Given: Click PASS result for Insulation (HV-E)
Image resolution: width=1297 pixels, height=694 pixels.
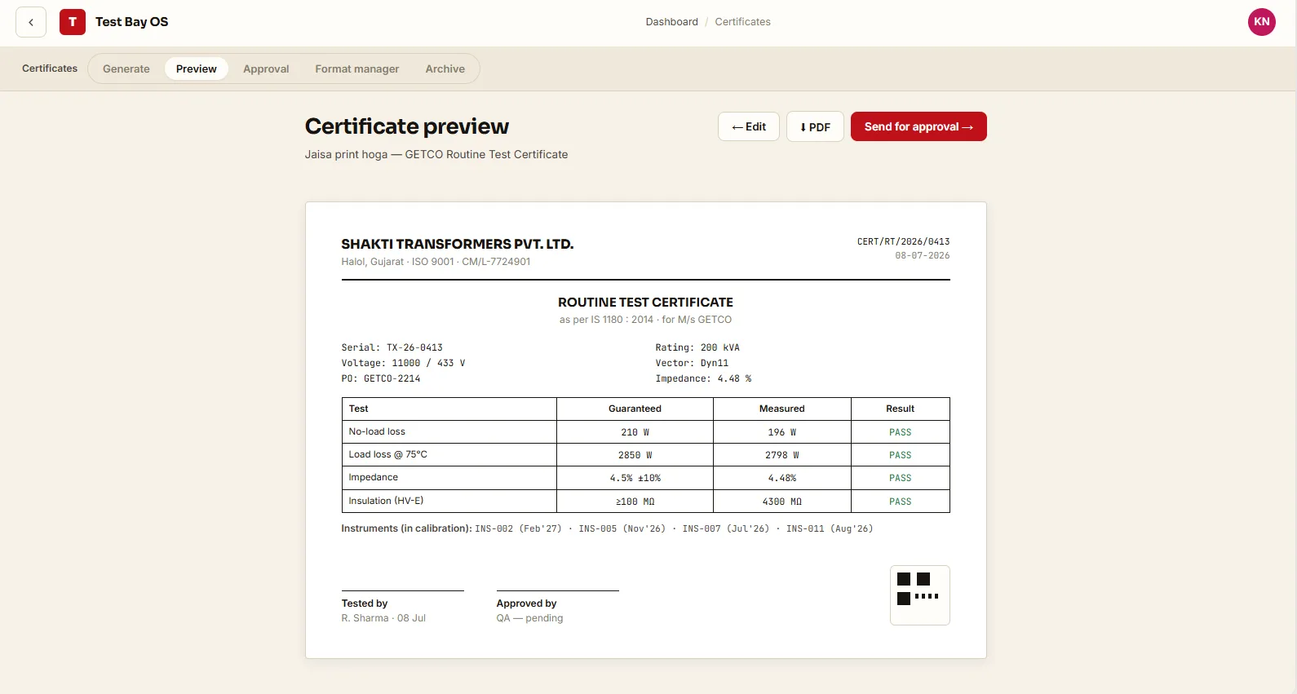Looking at the screenshot, I should click(900, 502).
